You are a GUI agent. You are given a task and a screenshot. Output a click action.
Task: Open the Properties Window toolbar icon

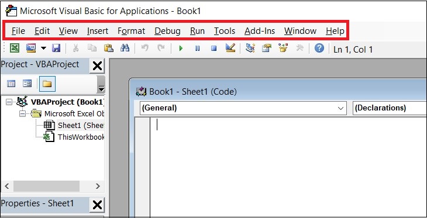pyautogui.click(x=267, y=48)
